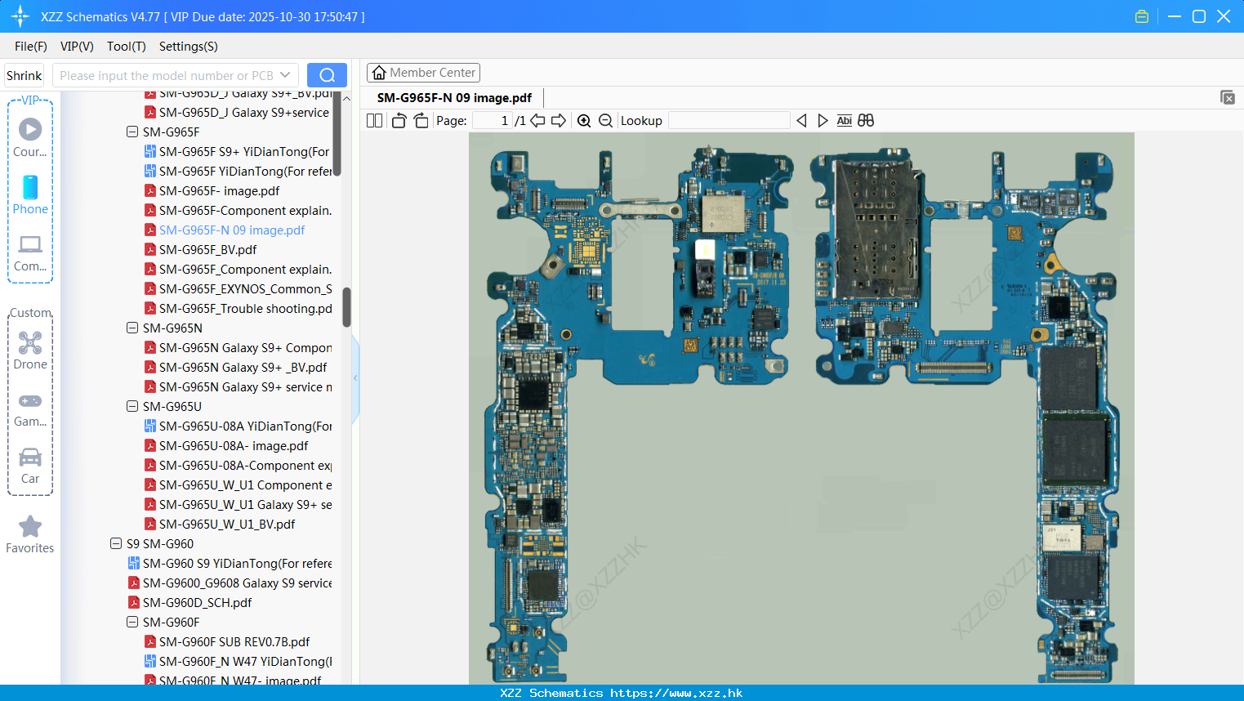Open the Tool(T) menu

127,47
